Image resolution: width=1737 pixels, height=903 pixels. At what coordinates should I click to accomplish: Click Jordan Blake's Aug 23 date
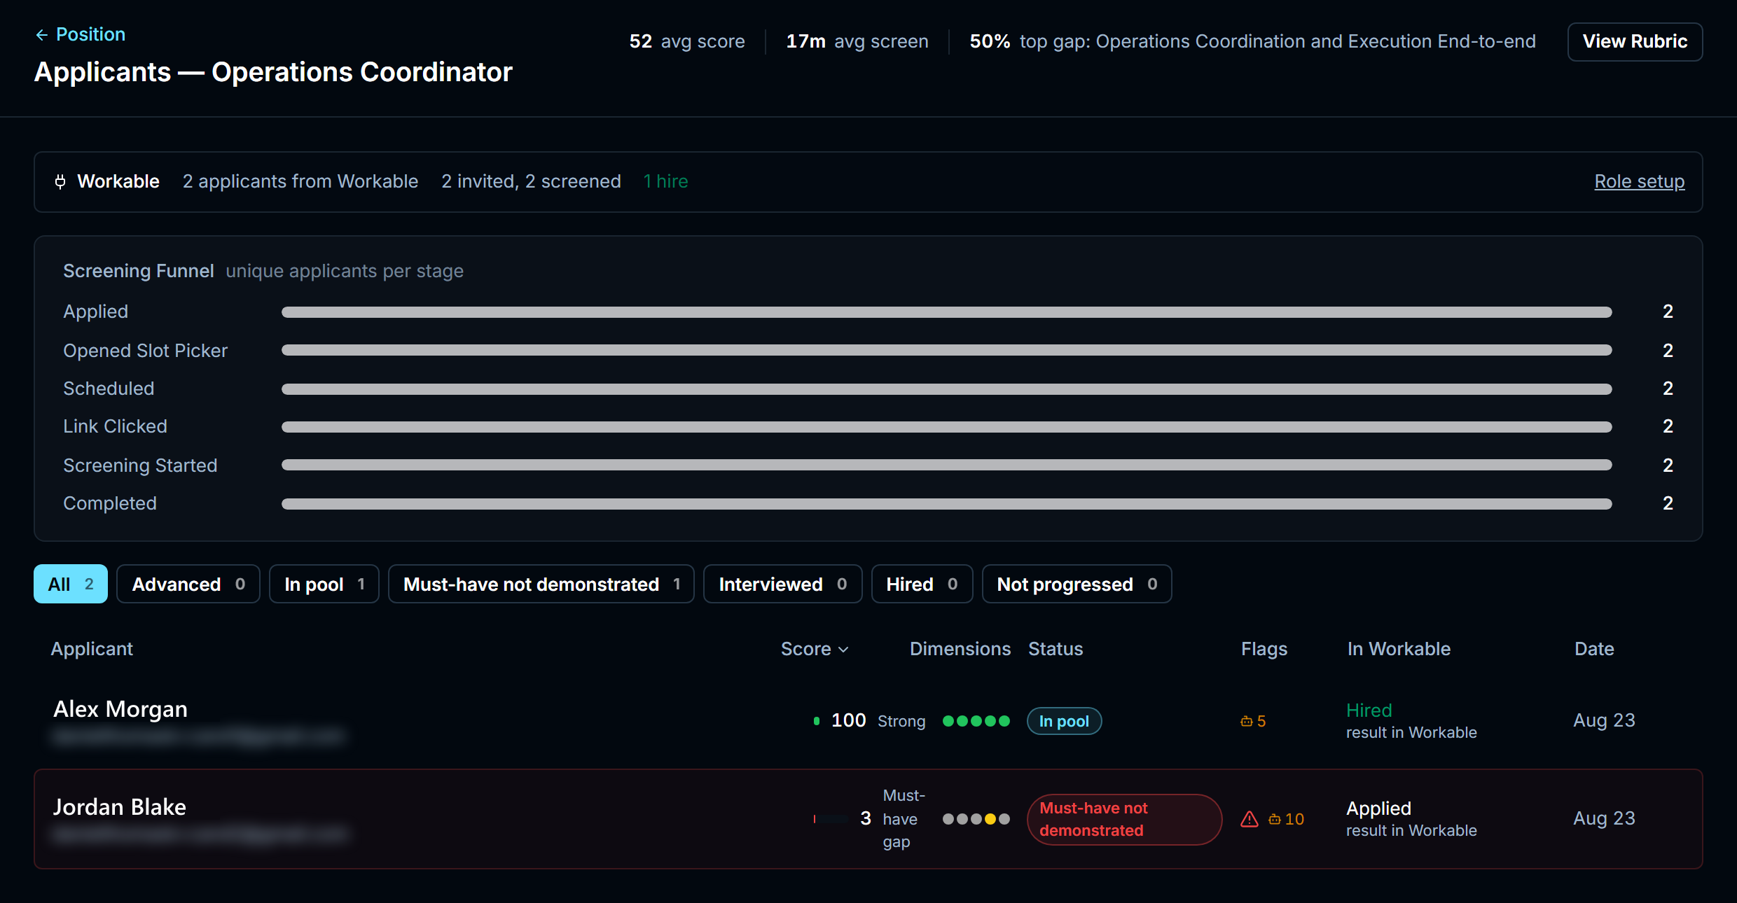pyautogui.click(x=1604, y=818)
